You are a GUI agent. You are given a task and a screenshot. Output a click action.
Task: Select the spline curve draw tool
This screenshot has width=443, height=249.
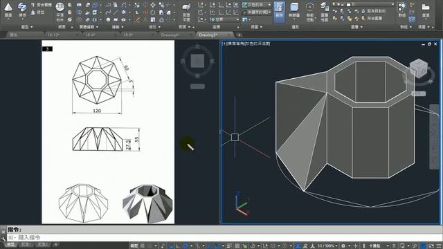tap(108, 12)
